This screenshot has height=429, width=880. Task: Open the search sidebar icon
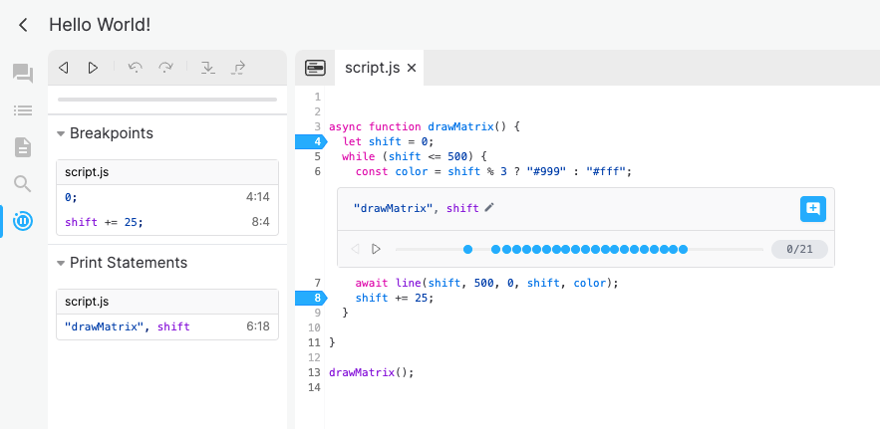click(23, 184)
